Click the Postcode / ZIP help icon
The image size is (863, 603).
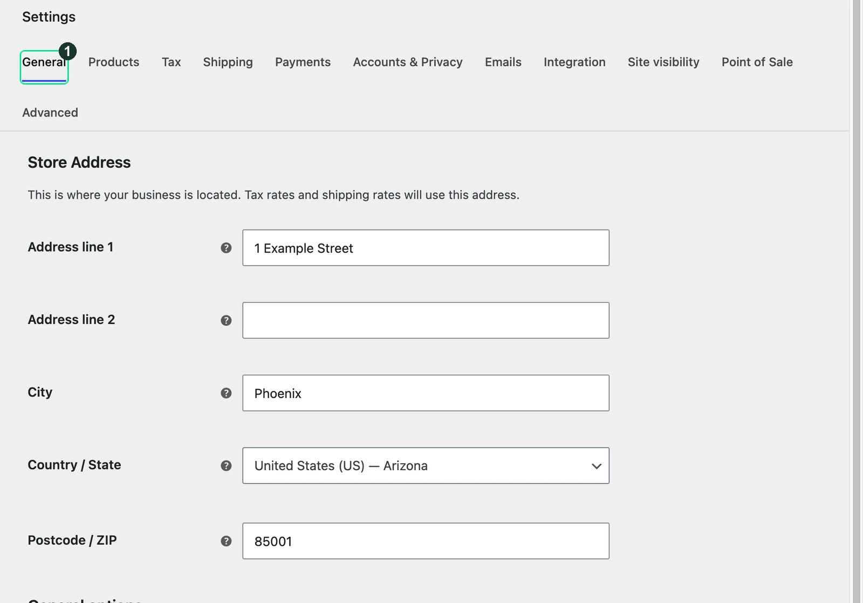pyautogui.click(x=226, y=541)
